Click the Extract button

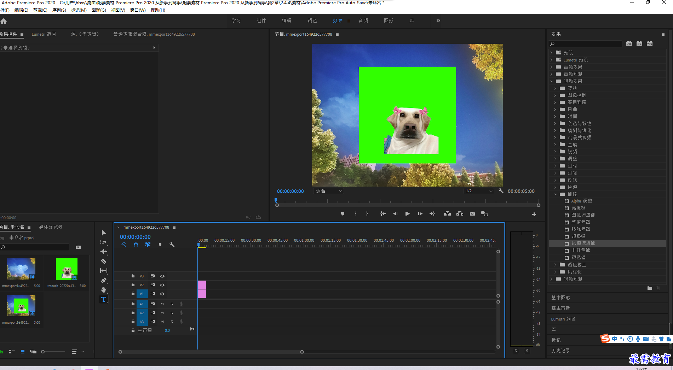(x=460, y=214)
